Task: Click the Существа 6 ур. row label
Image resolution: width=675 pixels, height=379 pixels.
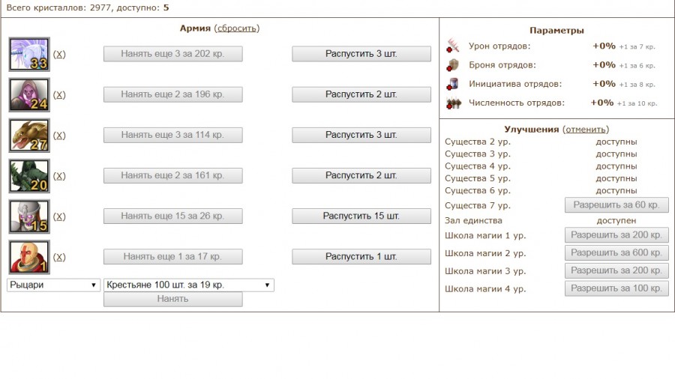Action: (x=478, y=191)
